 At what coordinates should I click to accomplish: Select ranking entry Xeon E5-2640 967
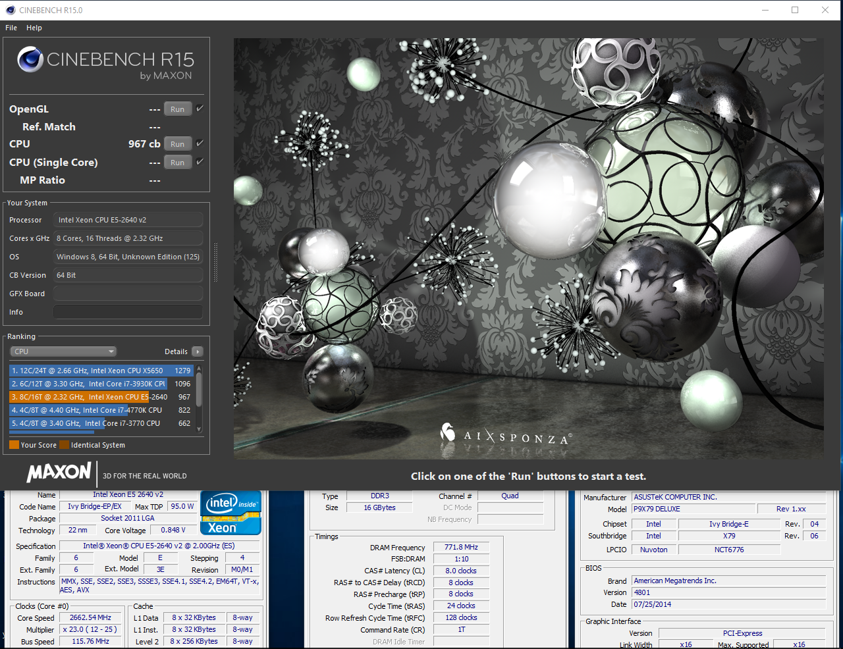[x=101, y=397]
